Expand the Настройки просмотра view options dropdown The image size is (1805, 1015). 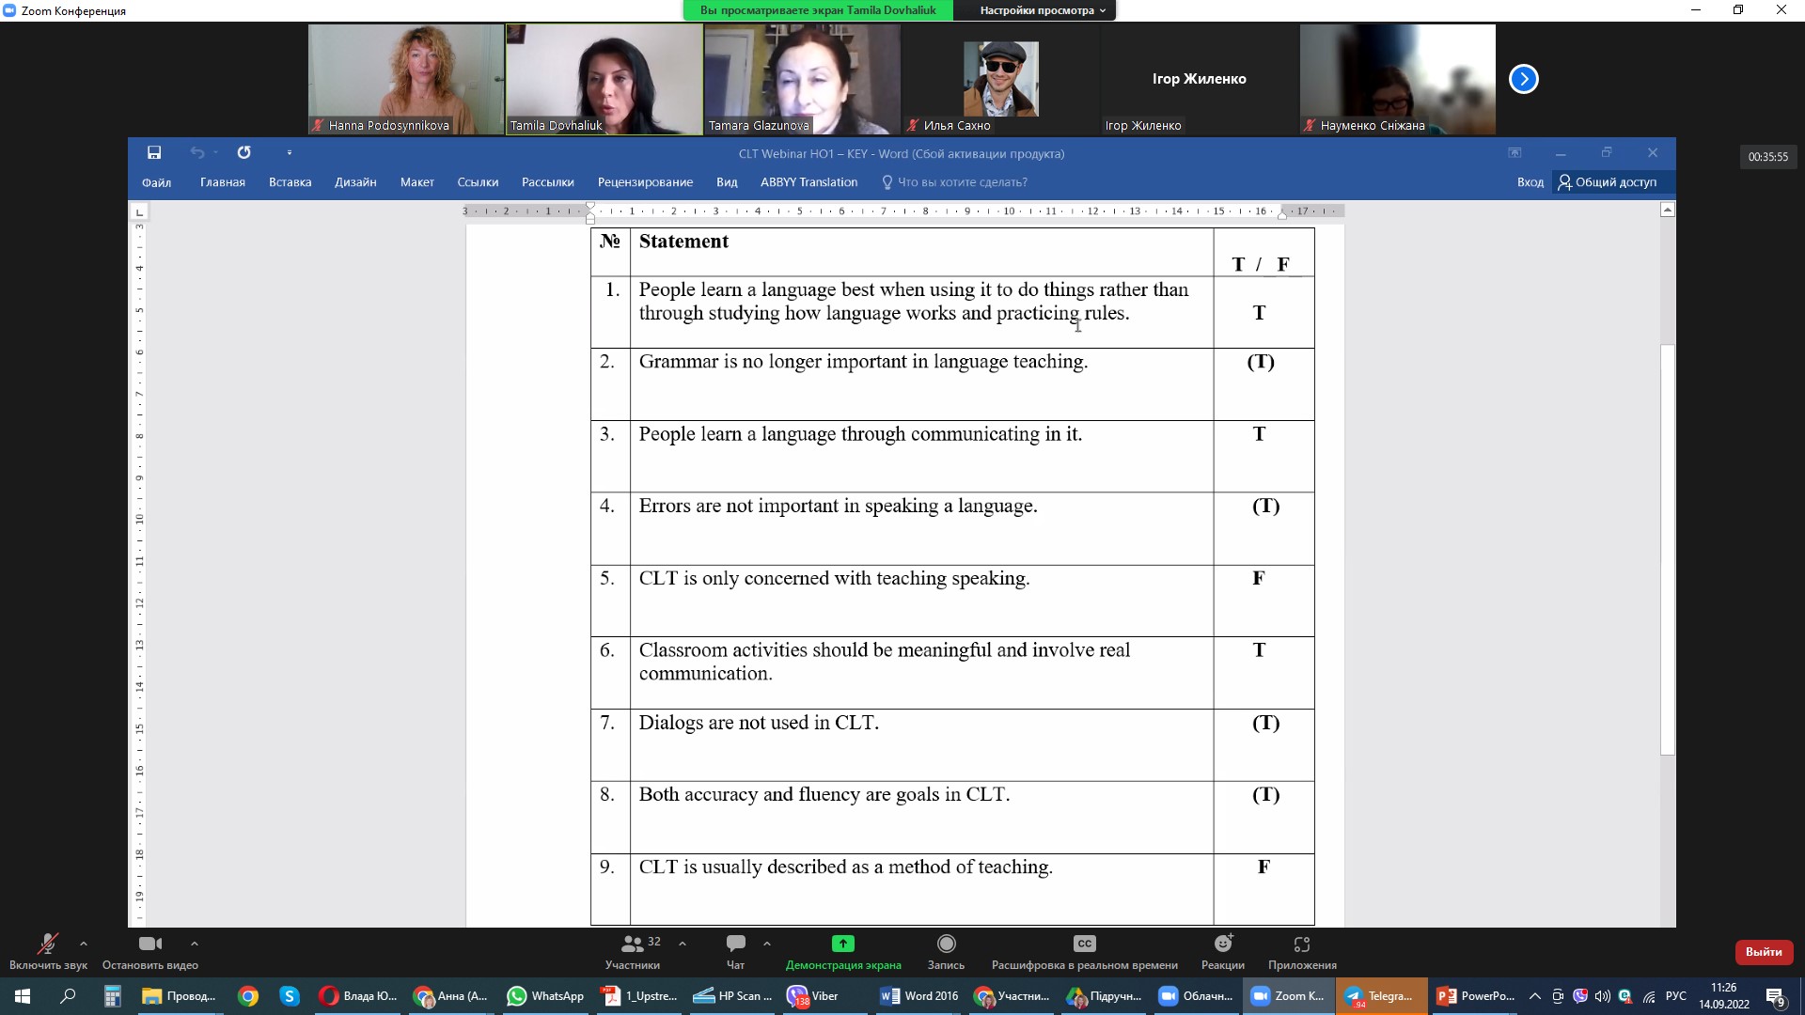click(x=1042, y=10)
